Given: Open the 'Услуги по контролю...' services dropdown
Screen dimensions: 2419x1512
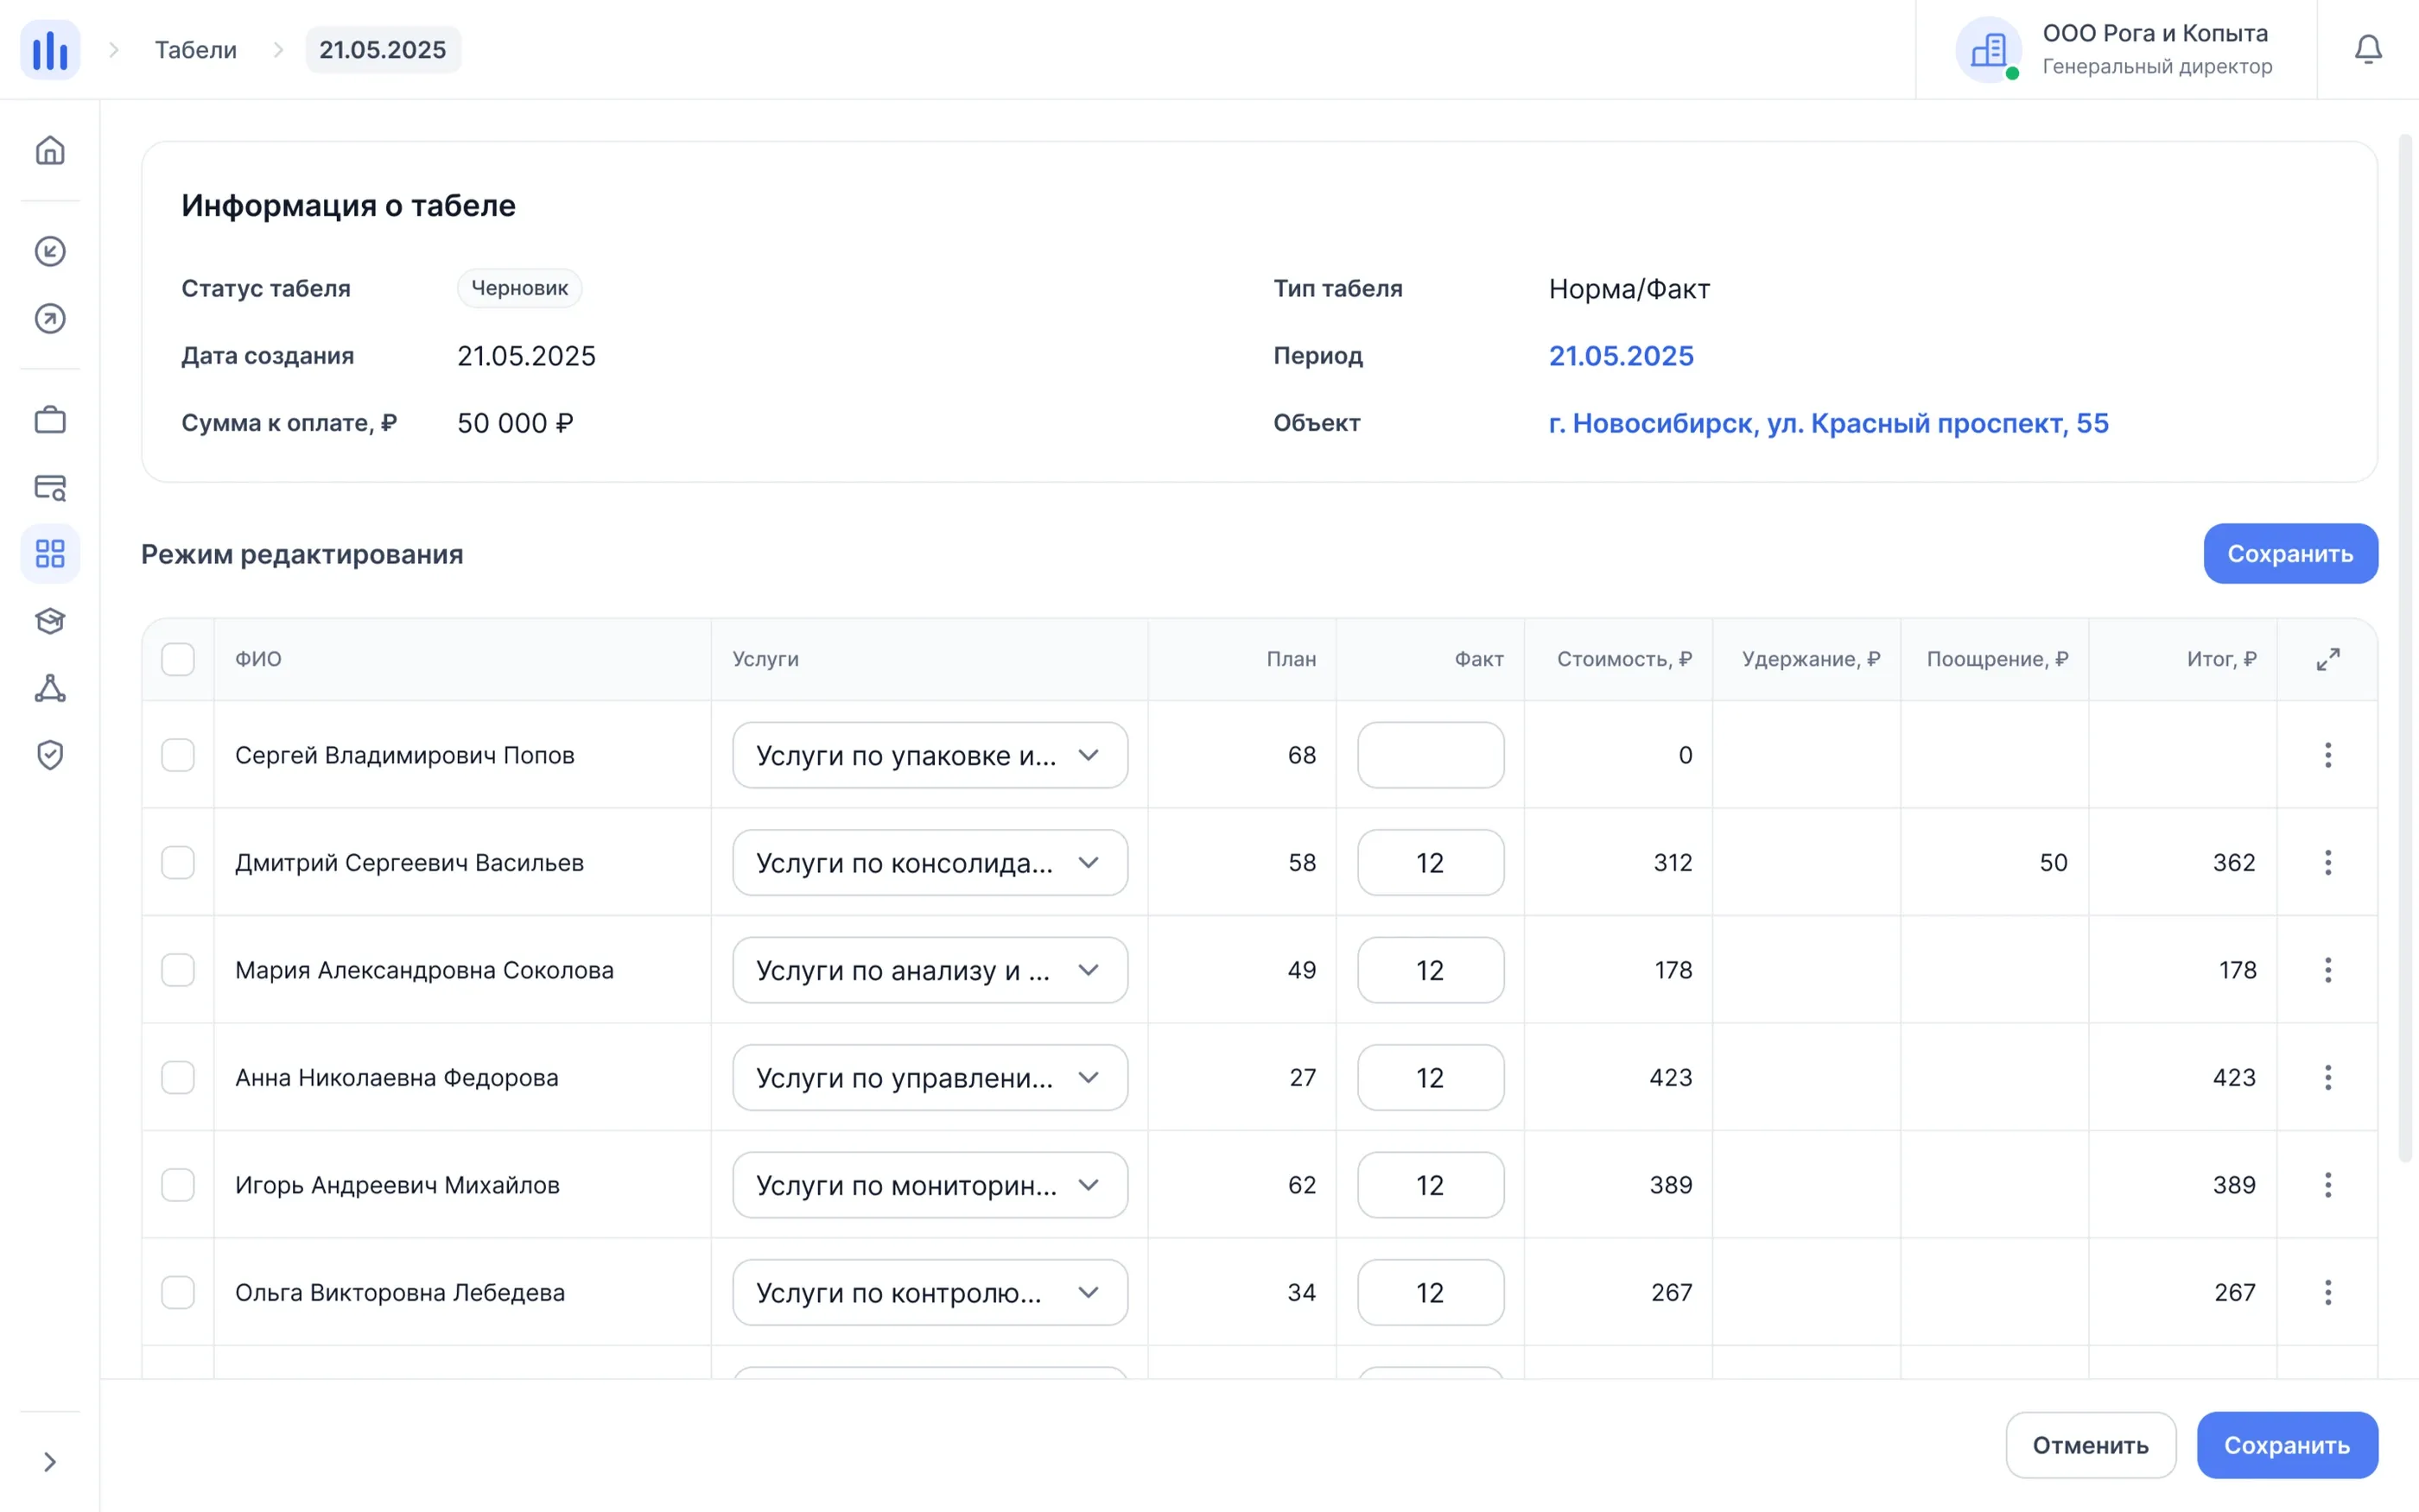Looking at the screenshot, I should (930, 1292).
